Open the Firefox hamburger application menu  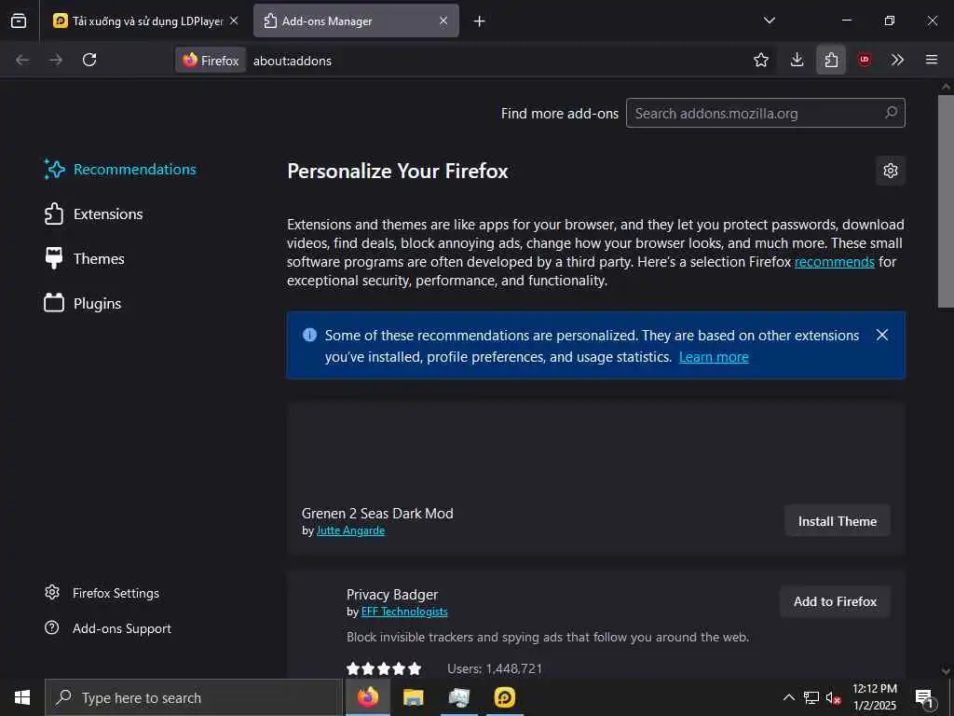point(932,60)
